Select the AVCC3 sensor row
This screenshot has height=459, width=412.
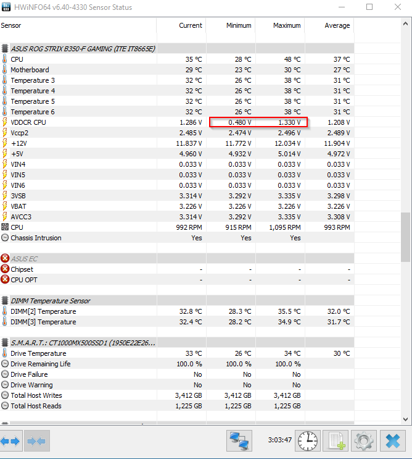coord(177,217)
